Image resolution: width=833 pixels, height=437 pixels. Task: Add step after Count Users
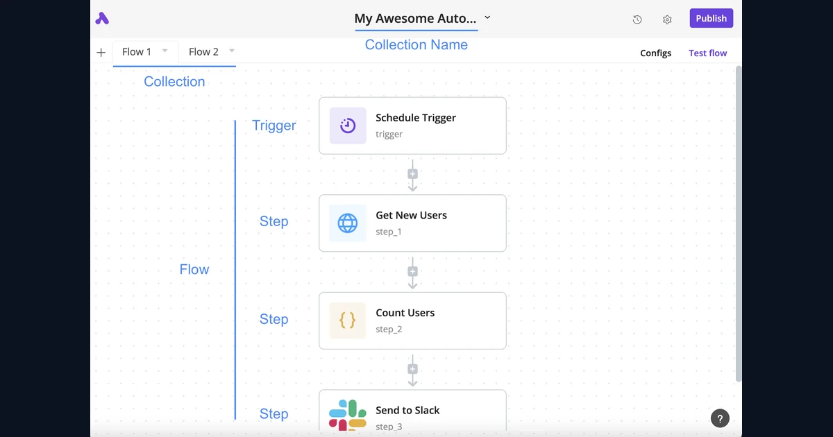[412, 369]
